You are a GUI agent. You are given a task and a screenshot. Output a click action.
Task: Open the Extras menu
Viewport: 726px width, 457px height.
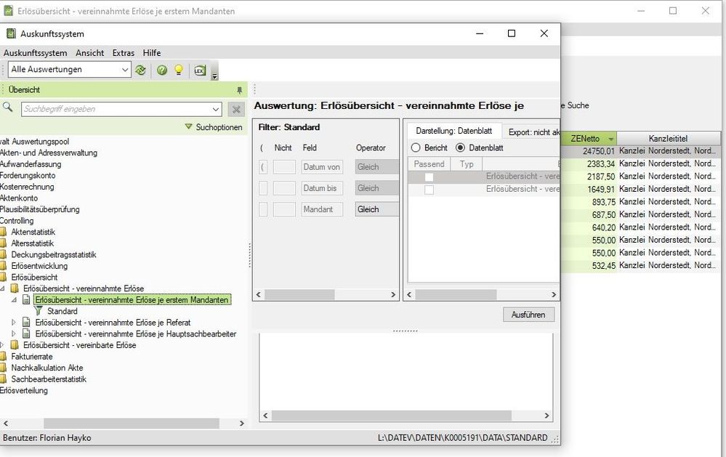123,53
